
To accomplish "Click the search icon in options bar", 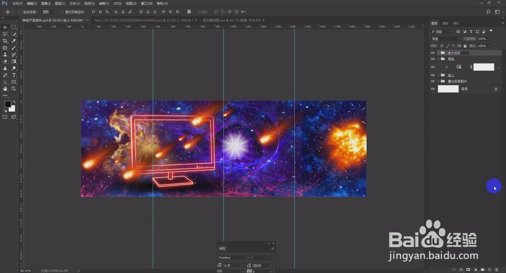I will coord(488,12).
